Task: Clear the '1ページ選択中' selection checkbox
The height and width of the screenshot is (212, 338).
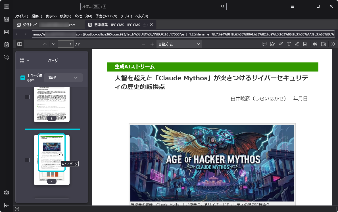Action: [x=22, y=77]
